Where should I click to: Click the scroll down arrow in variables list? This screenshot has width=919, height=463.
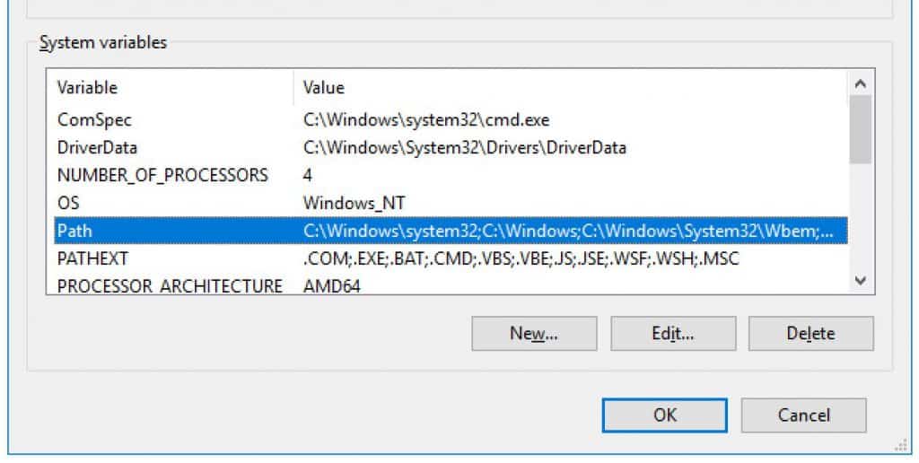tap(861, 281)
